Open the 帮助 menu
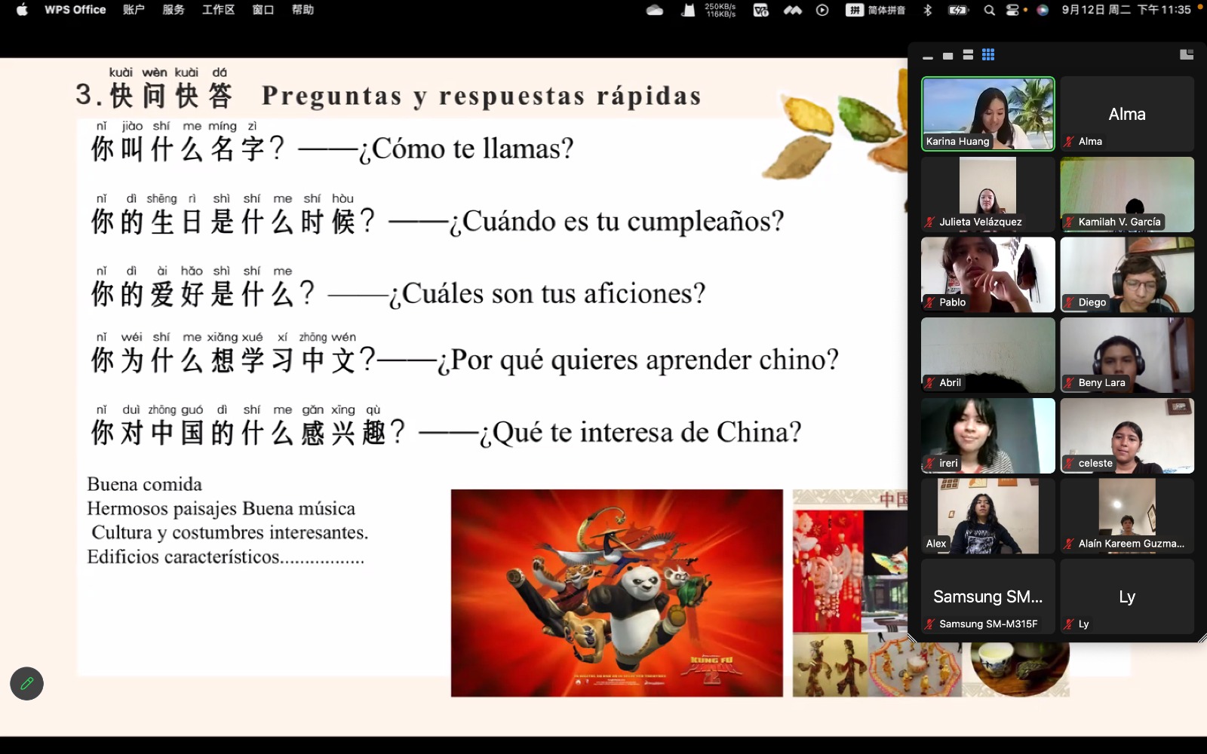This screenshot has height=754, width=1207. click(303, 11)
